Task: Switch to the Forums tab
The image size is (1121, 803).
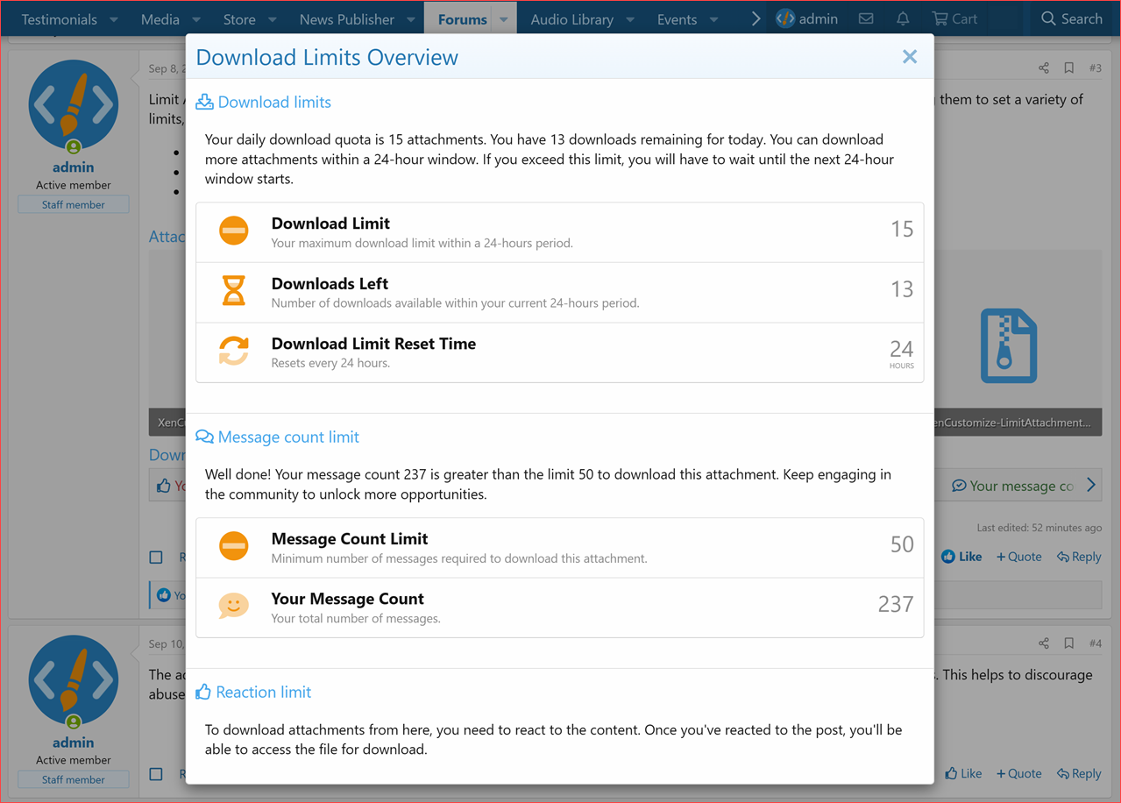Action: tap(461, 18)
